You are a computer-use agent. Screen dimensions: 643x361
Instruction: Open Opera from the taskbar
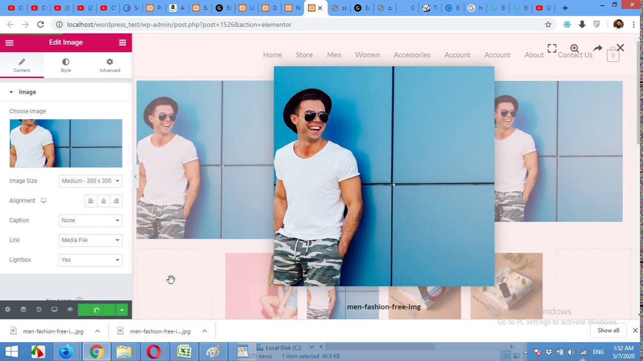(x=154, y=352)
